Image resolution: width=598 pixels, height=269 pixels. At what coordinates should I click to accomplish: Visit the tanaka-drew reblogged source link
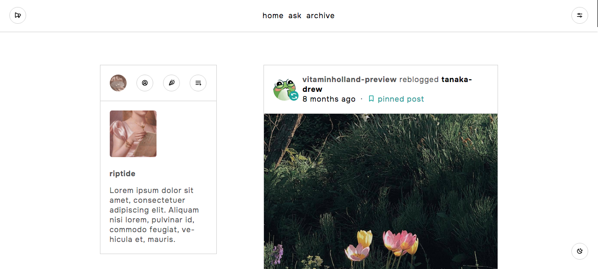pos(387,84)
